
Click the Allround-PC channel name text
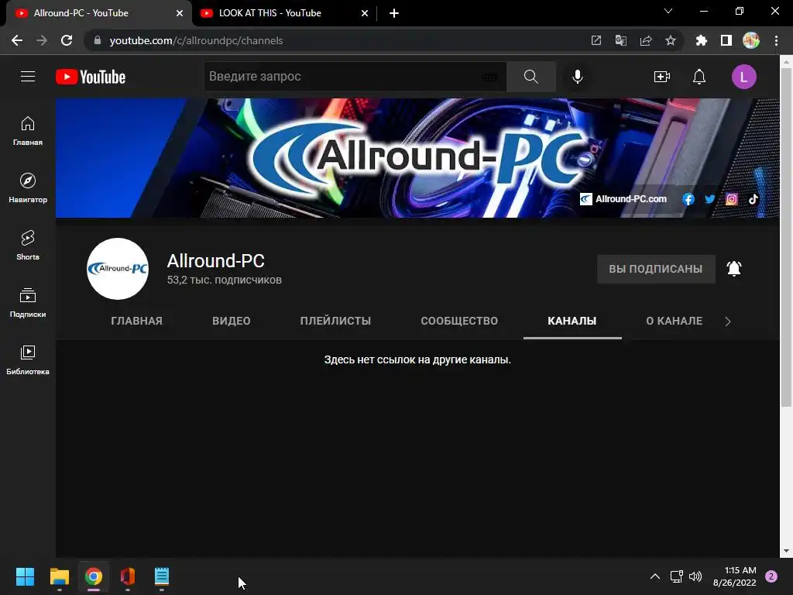click(216, 261)
